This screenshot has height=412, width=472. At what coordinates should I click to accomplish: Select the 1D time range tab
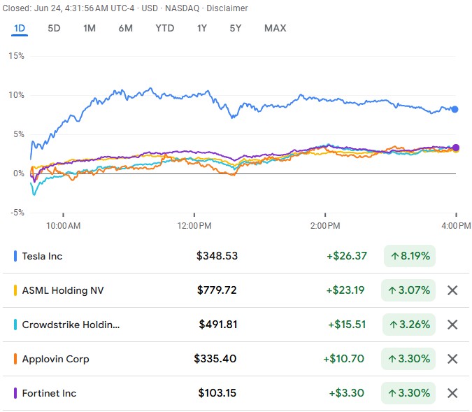tap(20, 28)
